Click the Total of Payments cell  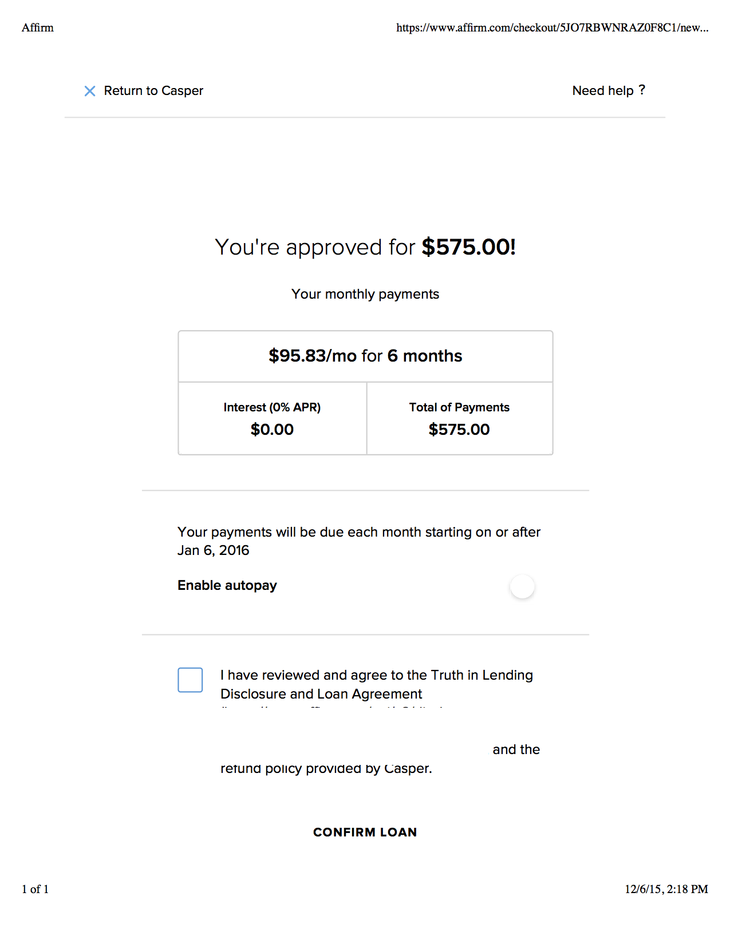(x=459, y=419)
